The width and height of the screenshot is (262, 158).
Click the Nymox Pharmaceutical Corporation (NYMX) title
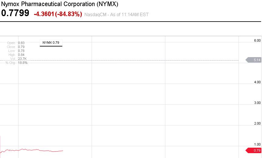point(60,4)
